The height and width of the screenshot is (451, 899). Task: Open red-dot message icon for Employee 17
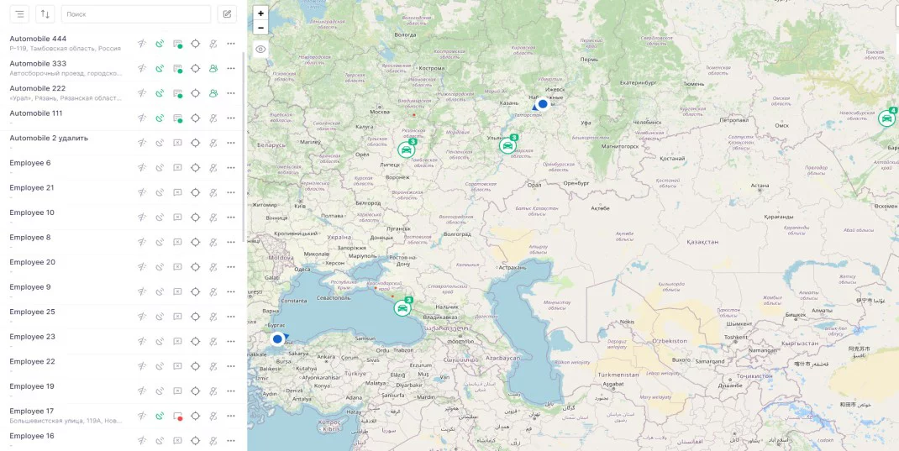pyautogui.click(x=178, y=416)
